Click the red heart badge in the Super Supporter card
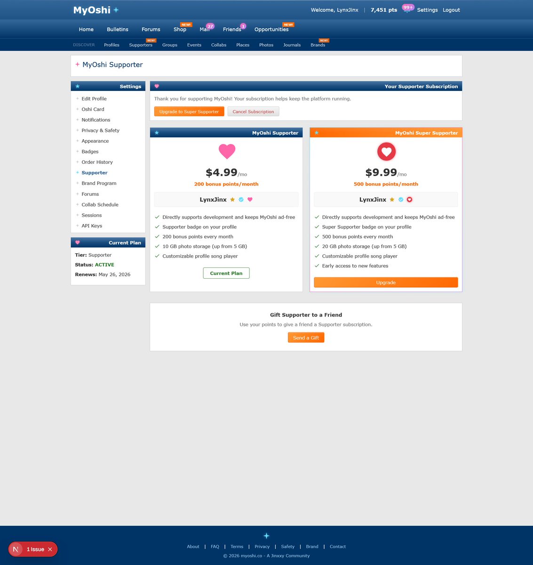 [386, 152]
